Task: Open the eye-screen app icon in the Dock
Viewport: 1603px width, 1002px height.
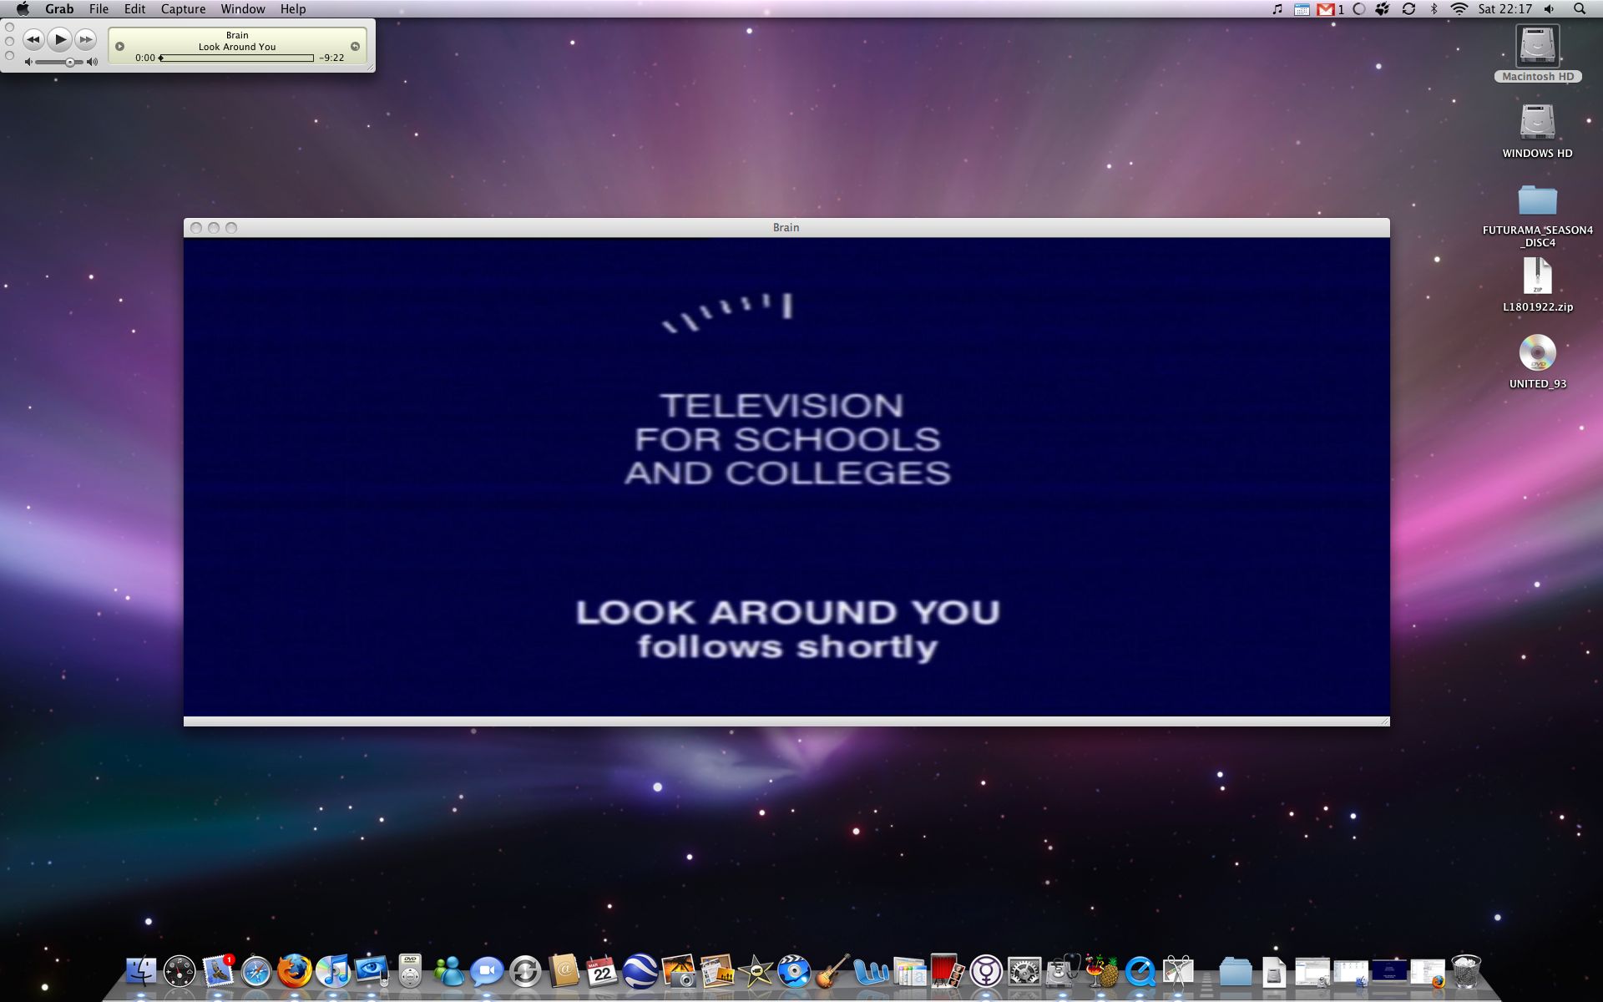Action: [372, 972]
